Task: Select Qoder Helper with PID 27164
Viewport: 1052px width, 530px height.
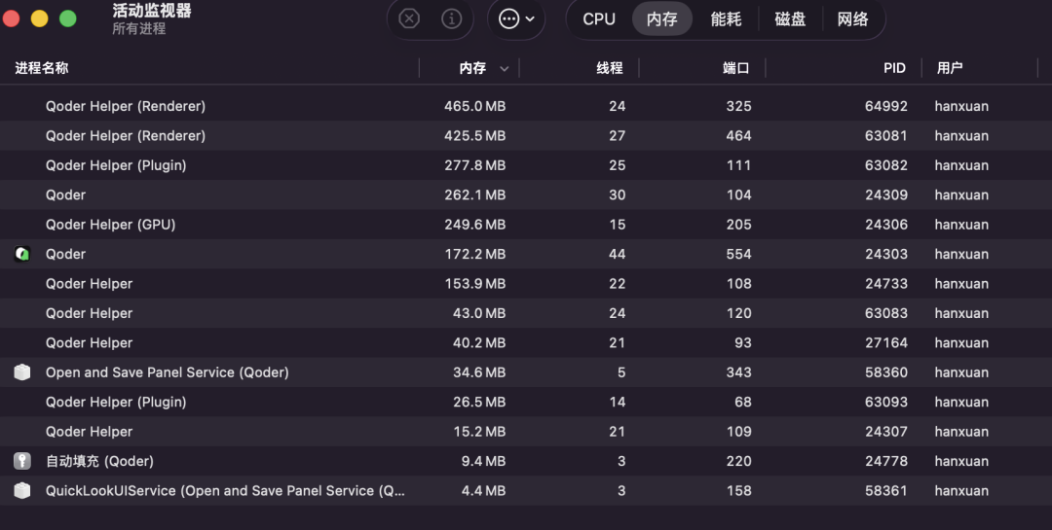Action: pyautogui.click(x=526, y=342)
